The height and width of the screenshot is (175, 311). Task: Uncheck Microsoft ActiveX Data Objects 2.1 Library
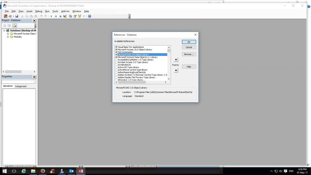tap(116, 57)
